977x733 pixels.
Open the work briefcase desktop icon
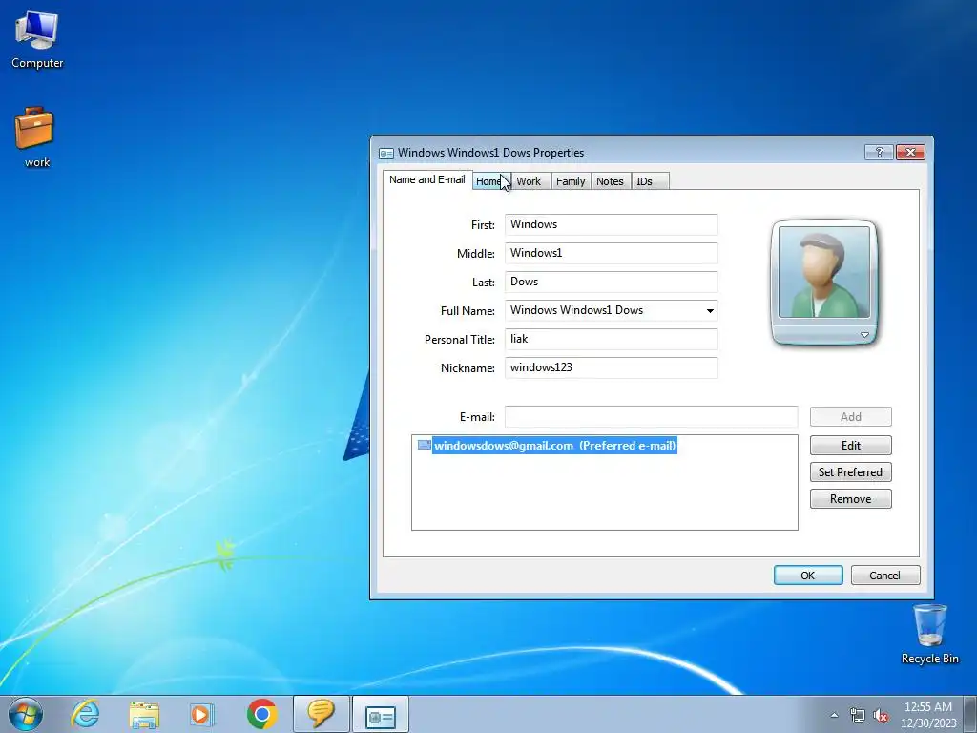[35, 137]
